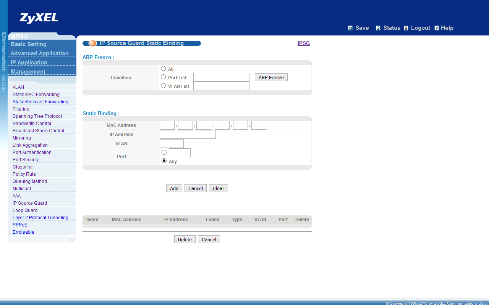Select the Port List radio button

(164, 77)
